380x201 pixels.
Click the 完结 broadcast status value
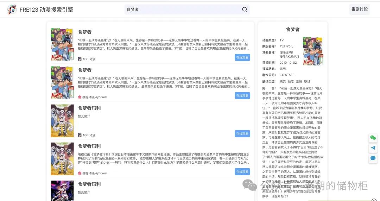[283, 69]
